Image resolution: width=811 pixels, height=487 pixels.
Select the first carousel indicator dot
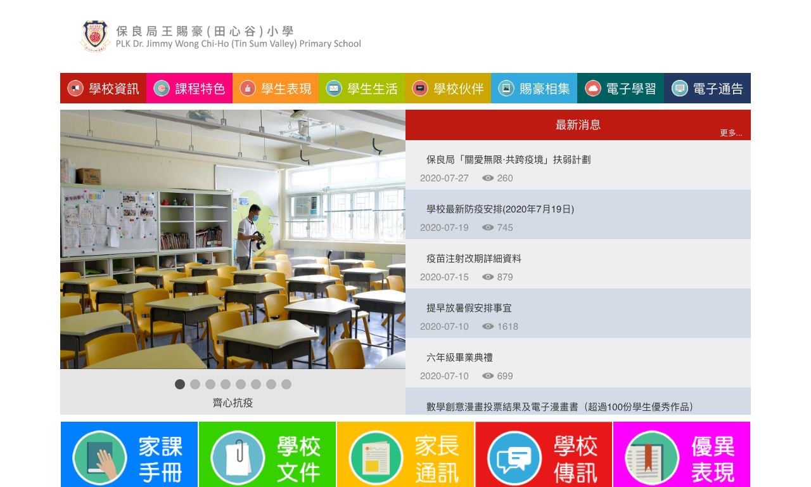(180, 384)
